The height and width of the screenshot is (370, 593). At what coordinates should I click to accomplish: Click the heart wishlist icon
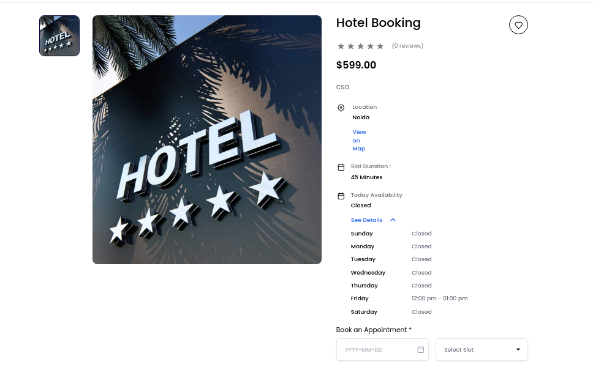tap(518, 25)
